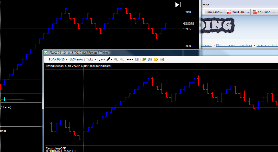The height and width of the screenshot is (152, 278).
Task: Click the zoom in magnifier icon
Action: point(116,59)
